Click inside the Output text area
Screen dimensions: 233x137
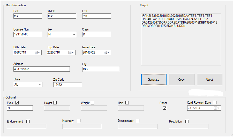pyautogui.click(x=181, y=39)
